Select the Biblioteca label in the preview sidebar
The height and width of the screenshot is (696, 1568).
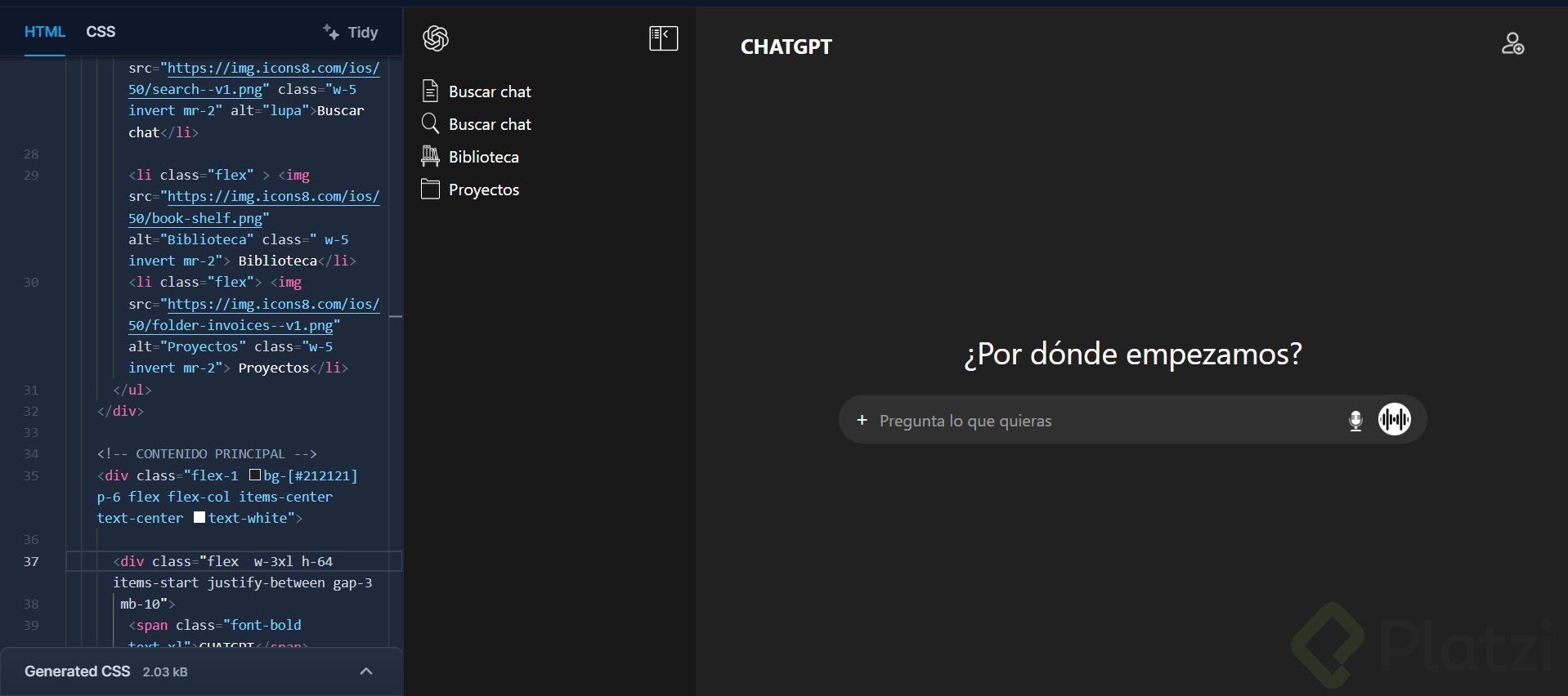(x=484, y=157)
